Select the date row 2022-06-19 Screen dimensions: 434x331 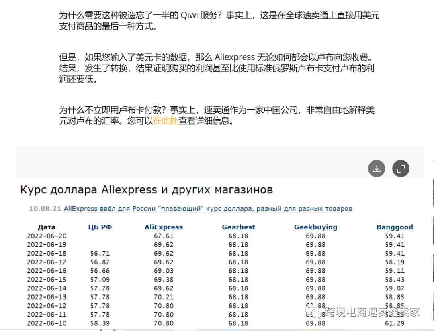click(x=47, y=245)
